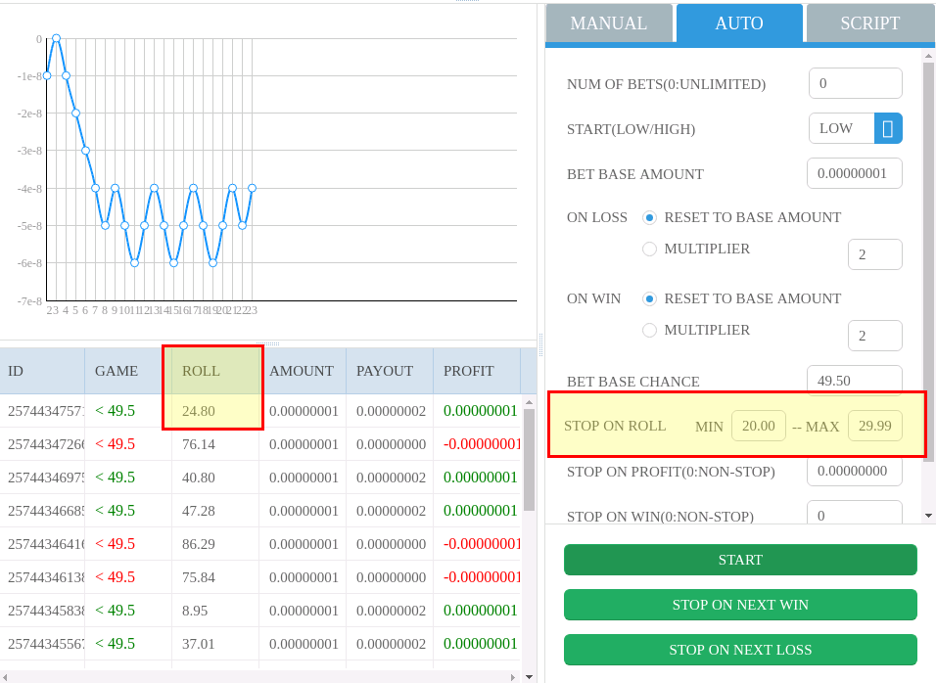The height and width of the screenshot is (683, 936).
Task: Click the STOP ON WIN input field
Action: [x=854, y=513]
